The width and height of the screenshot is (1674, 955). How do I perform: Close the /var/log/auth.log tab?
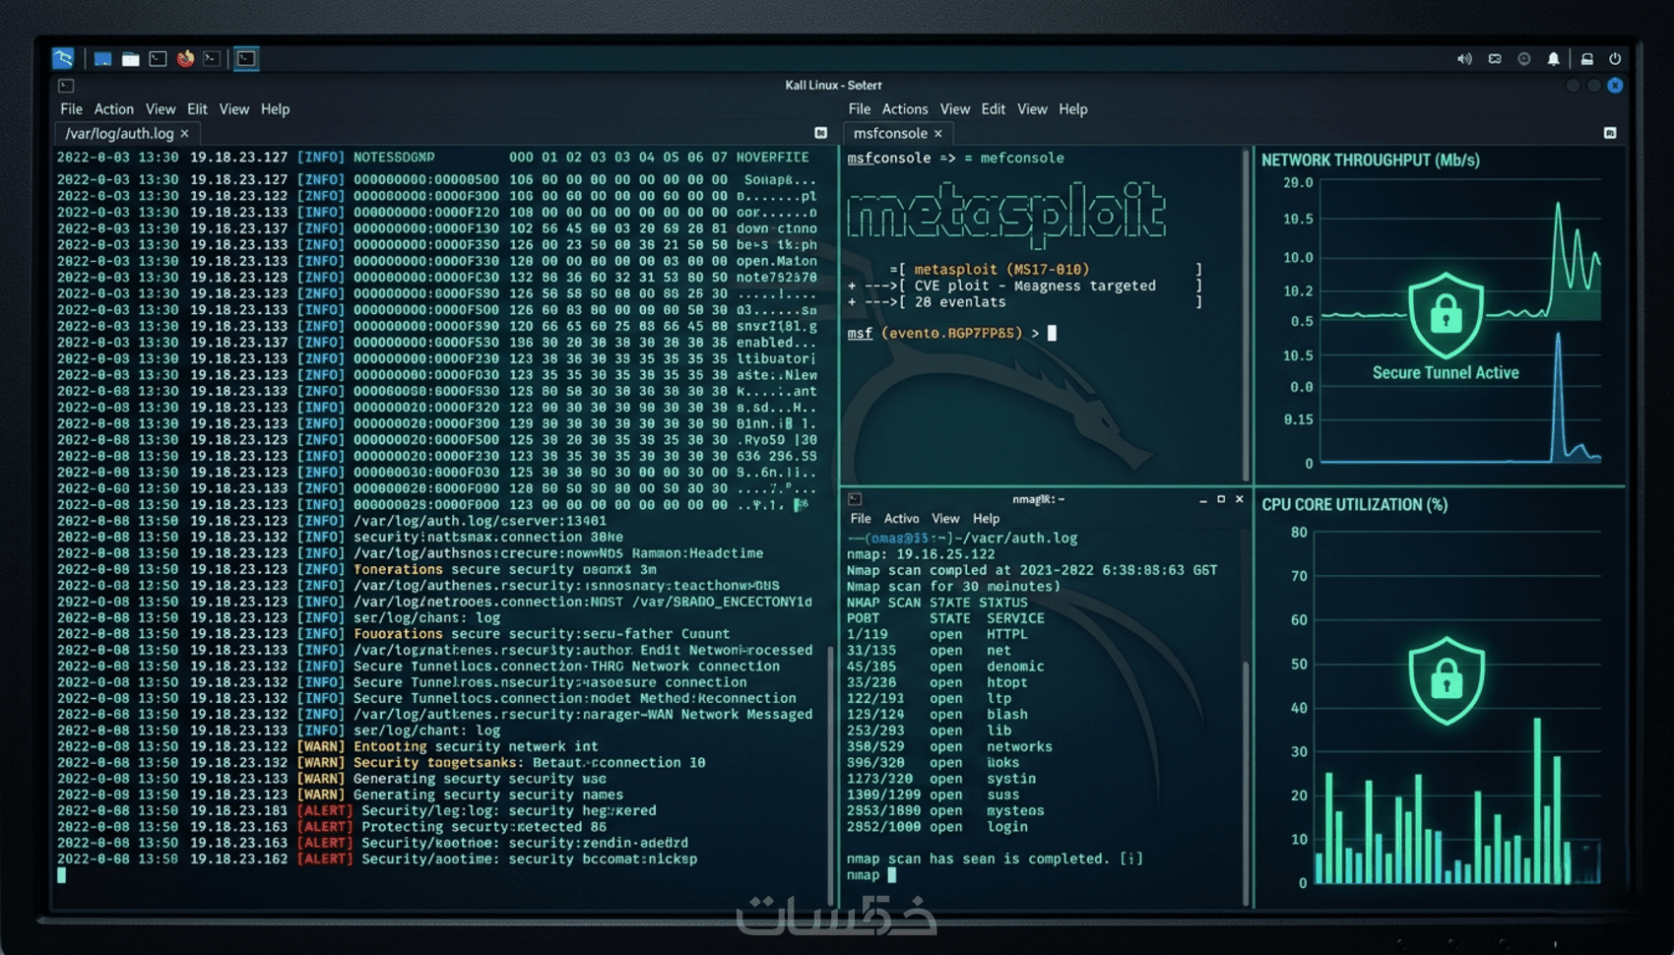(184, 133)
